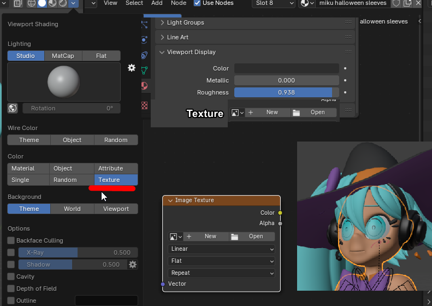Open the Linear interpolation dropdown
432x306 pixels.
pos(222,249)
